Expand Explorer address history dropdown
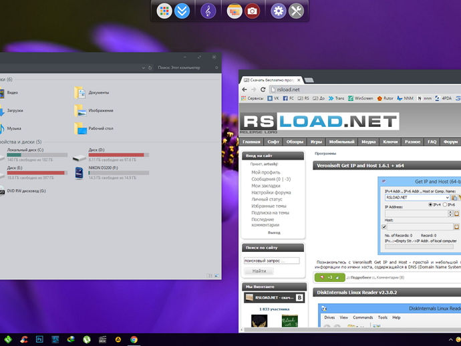 tap(144, 67)
